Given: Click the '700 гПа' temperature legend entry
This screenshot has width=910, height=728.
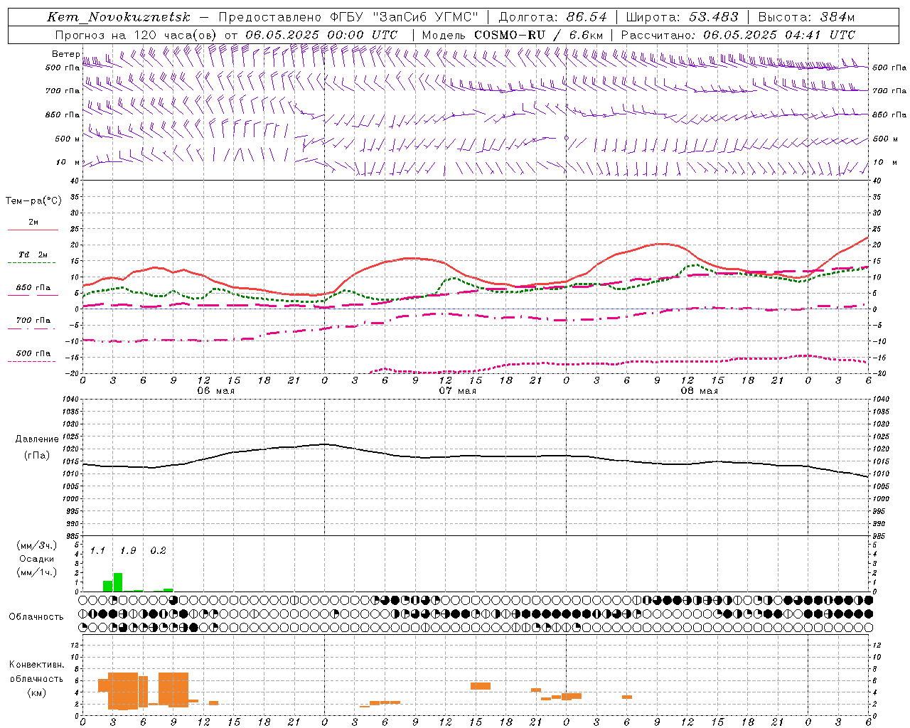Looking at the screenshot, I should pyautogui.click(x=33, y=321).
